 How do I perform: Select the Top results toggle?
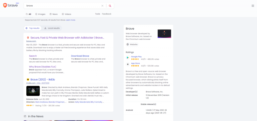33,28
